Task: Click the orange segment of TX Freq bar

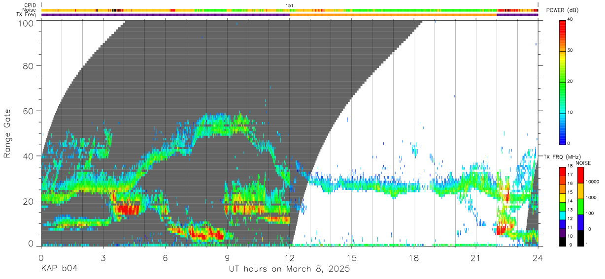Action: tap(393, 15)
